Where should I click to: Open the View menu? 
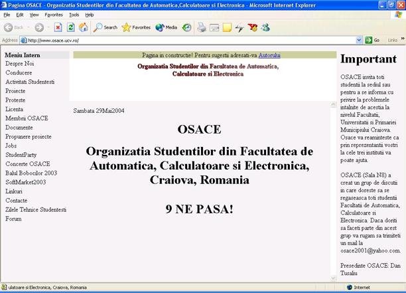[x=34, y=14]
